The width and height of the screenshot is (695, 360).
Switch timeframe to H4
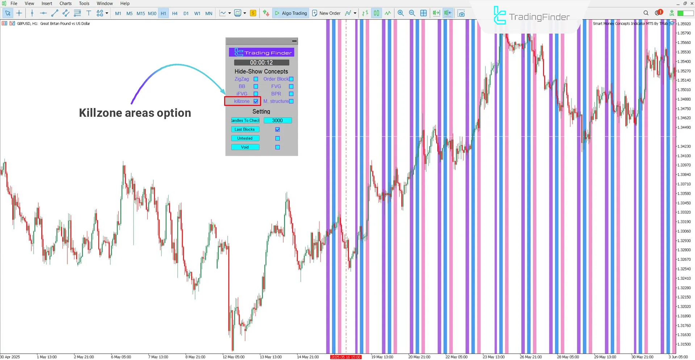coord(175,13)
